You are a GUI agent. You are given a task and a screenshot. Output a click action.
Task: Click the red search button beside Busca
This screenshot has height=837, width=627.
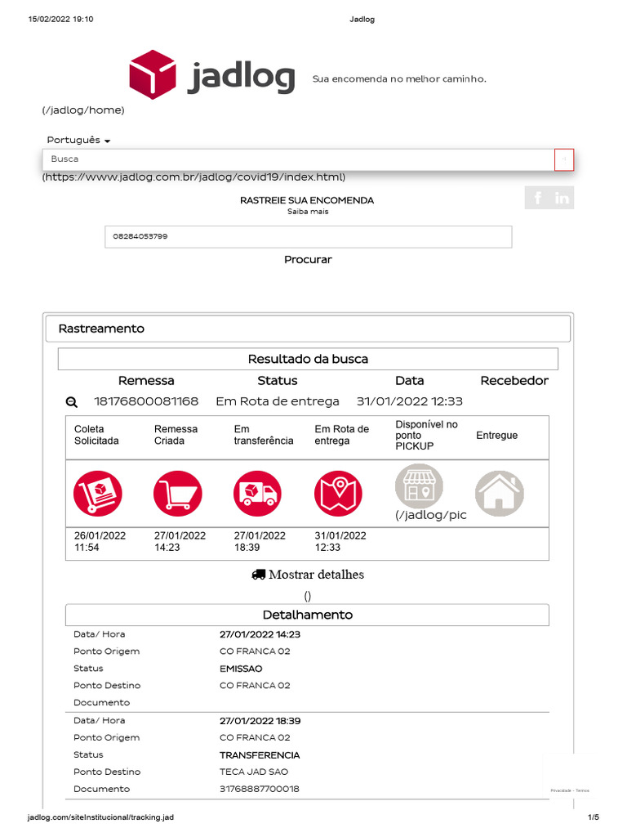(564, 159)
